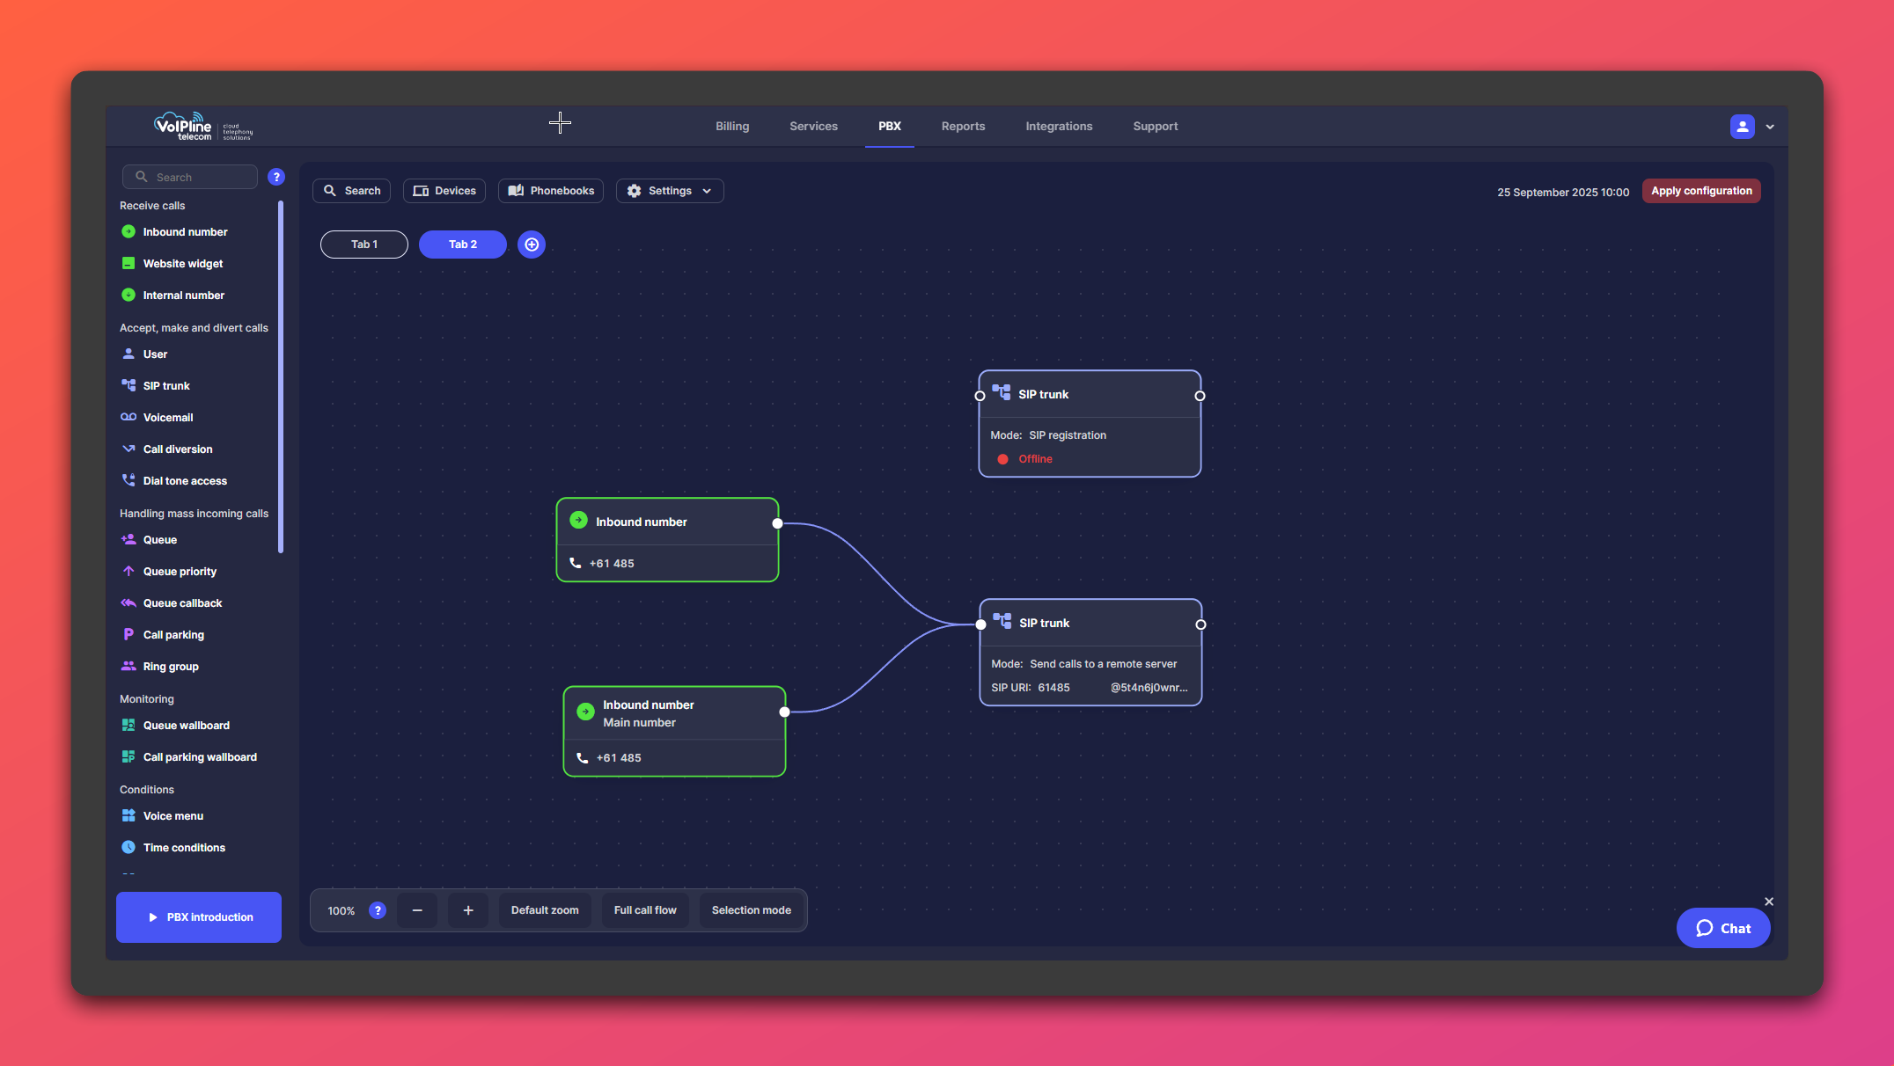Click the sidebar vertical scrollbar

point(281,378)
